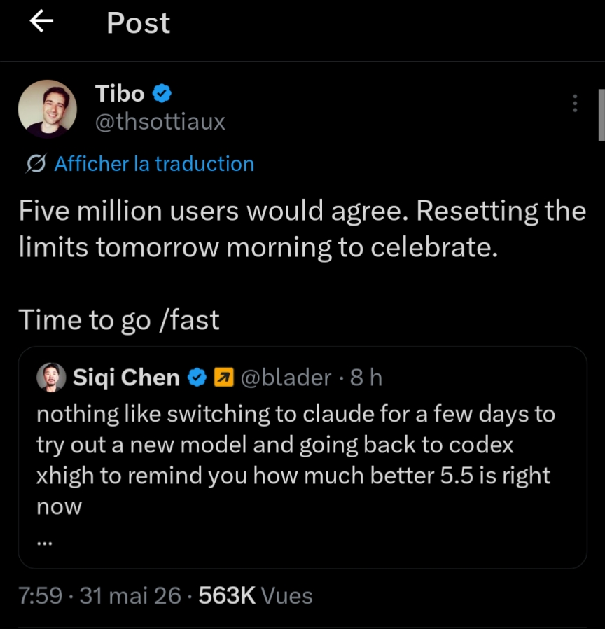Click 'Afficher la traduction' link
The height and width of the screenshot is (629, 605).
(154, 164)
